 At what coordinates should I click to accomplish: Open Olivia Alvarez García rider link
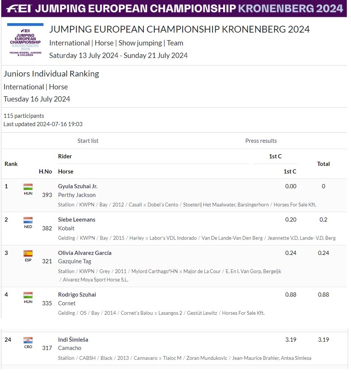coord(85,253)
